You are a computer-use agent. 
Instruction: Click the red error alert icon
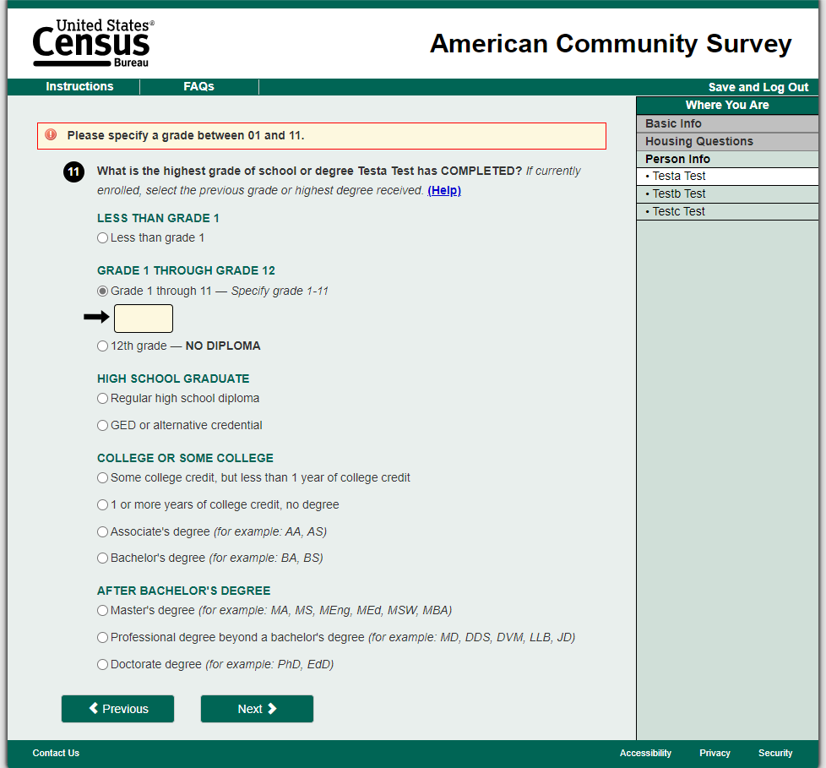click(51, 135)
